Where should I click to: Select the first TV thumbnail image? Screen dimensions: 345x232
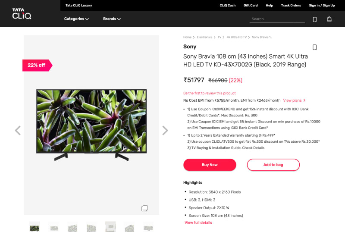point(34,227)
